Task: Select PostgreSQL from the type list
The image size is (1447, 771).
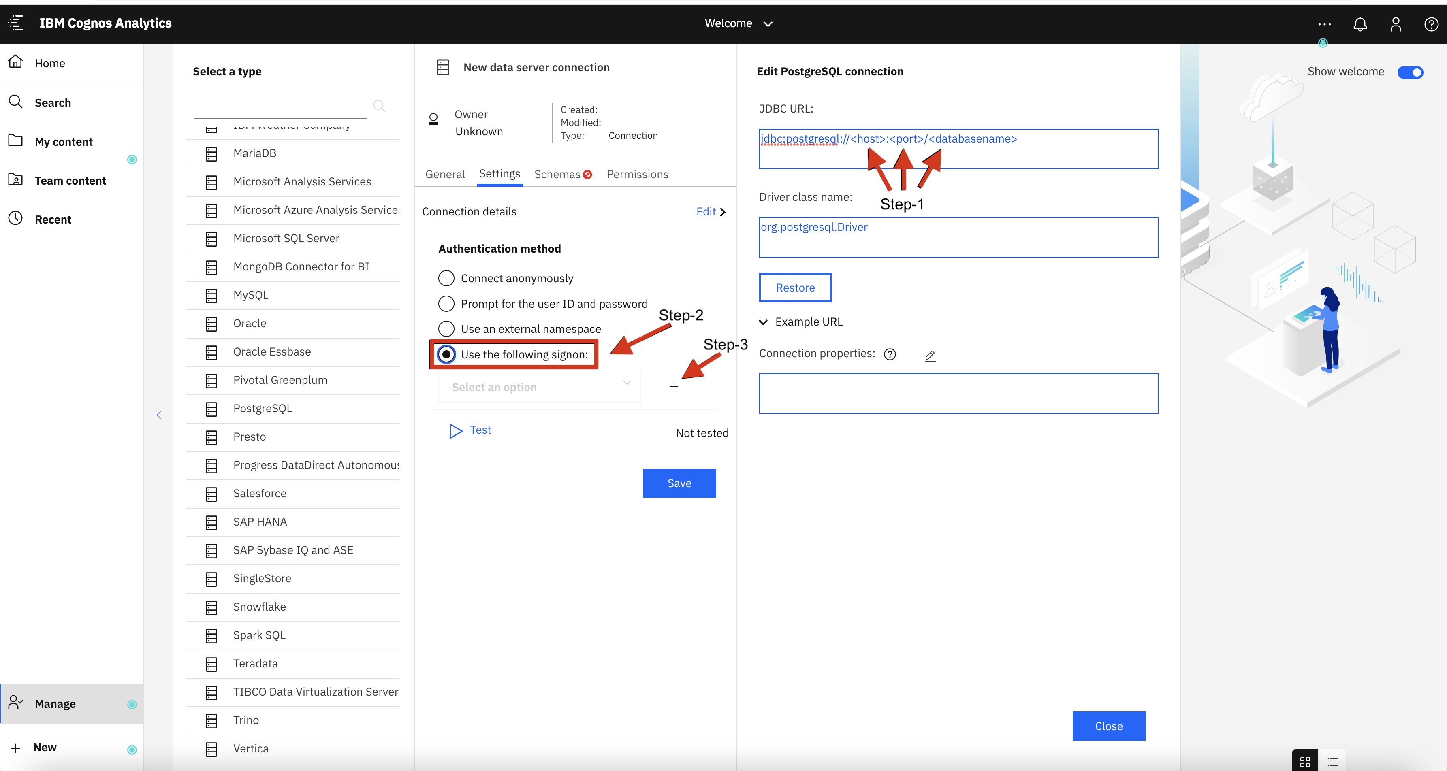Action: point(292,409)
